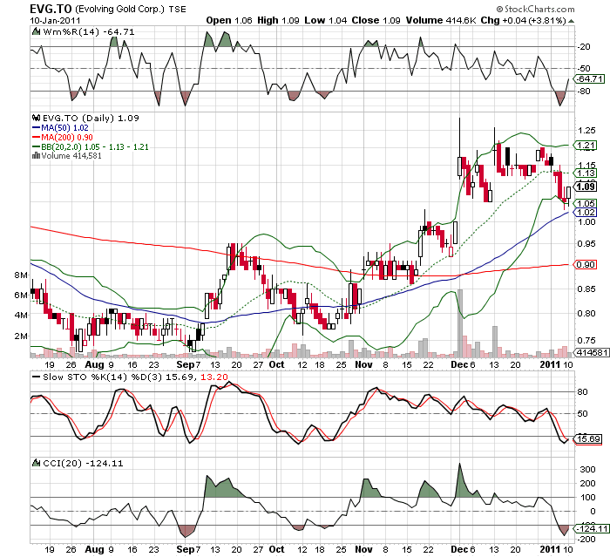This screenshot has width=610, height=557.
Task: Click the bold 1.09 last price tag
Action: pyautogui.click(x=586, y=187)
